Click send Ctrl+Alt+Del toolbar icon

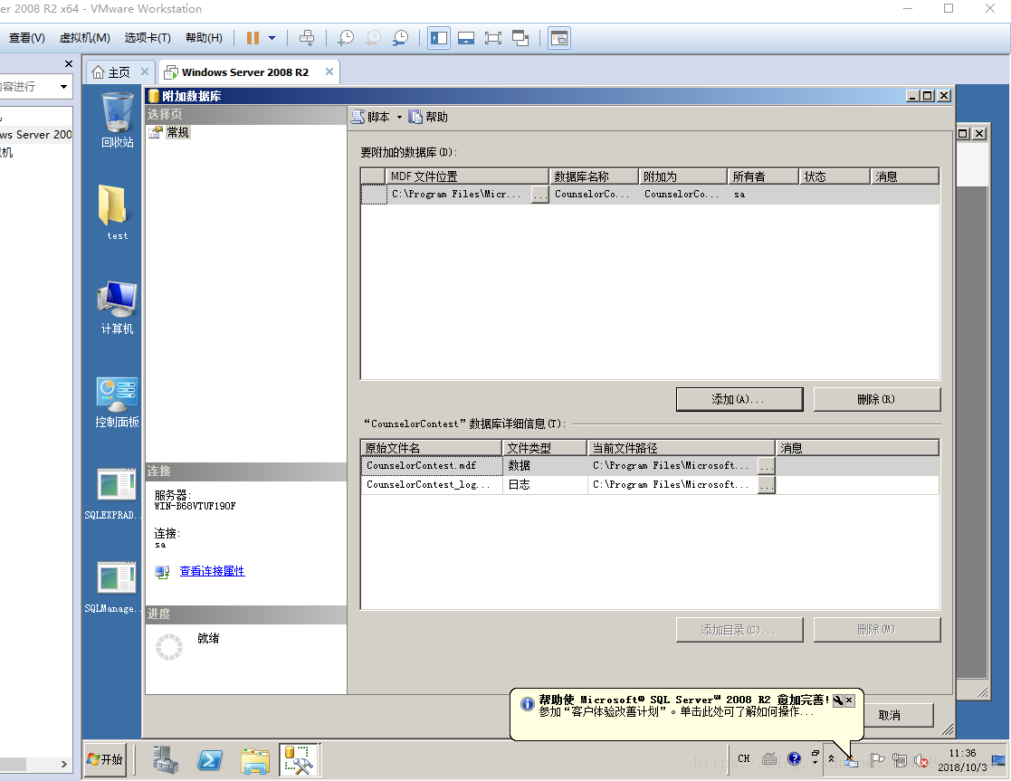click(307, 38)
